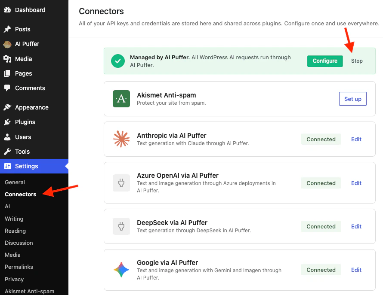383x295 pixels.
Task: Click the Google Gemini sparkle logo
Action: tap(121, 270)
